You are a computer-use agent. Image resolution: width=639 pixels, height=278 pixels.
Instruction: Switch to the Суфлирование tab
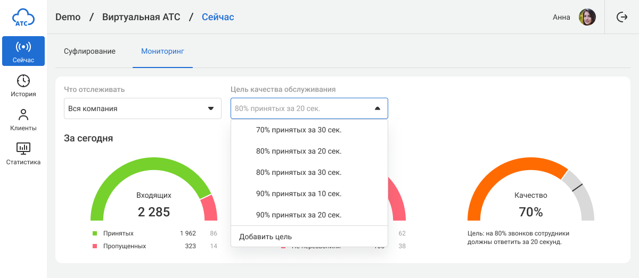point(89,52)
